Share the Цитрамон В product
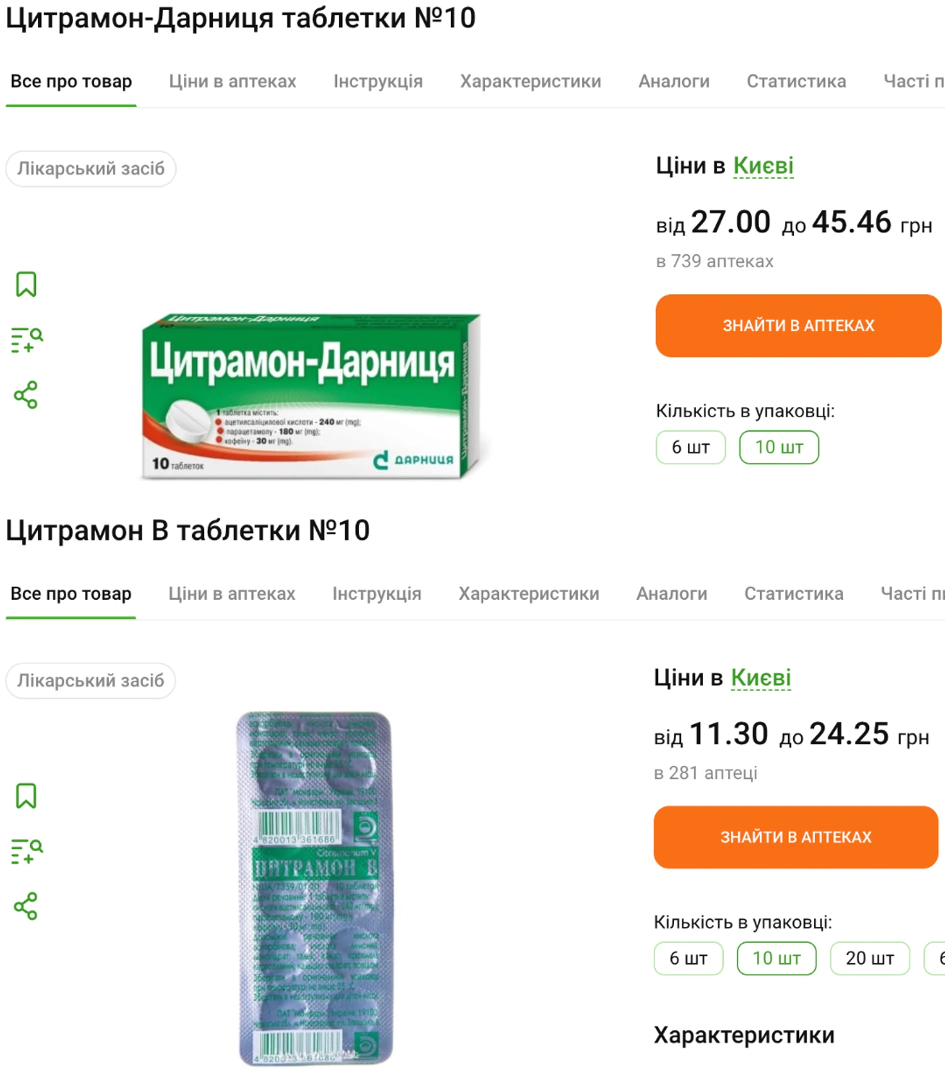The width and height of the screenshot is (945, 1073). [x=26, y=906]
